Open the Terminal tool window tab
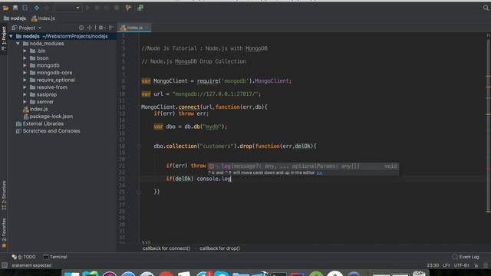The image size is (491, 276). pyautogui.click(x=55, y=257)
